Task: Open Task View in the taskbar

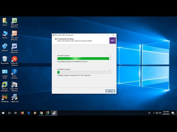Action: (x=15, y=113)
